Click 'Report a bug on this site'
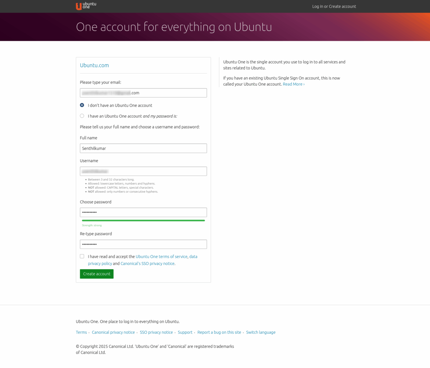Screen dimensions: 430x368 coord(219,332)
